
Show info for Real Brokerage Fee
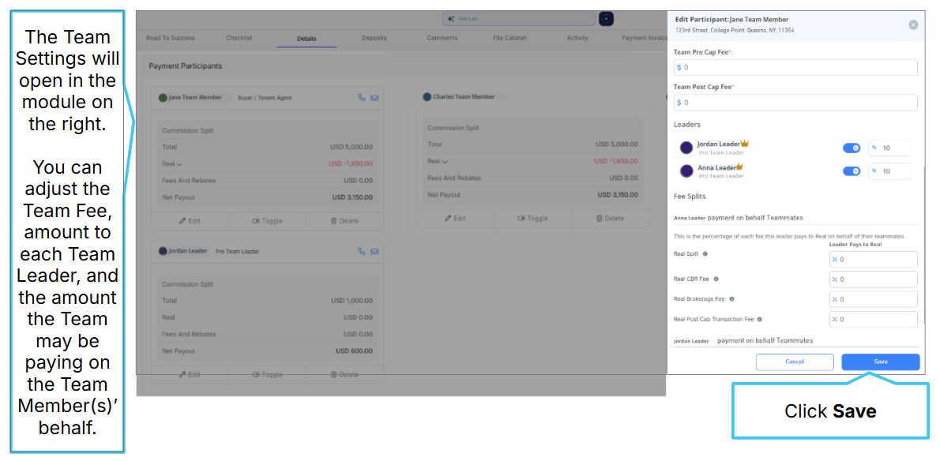pyautogui.click(x=732, y=298)
